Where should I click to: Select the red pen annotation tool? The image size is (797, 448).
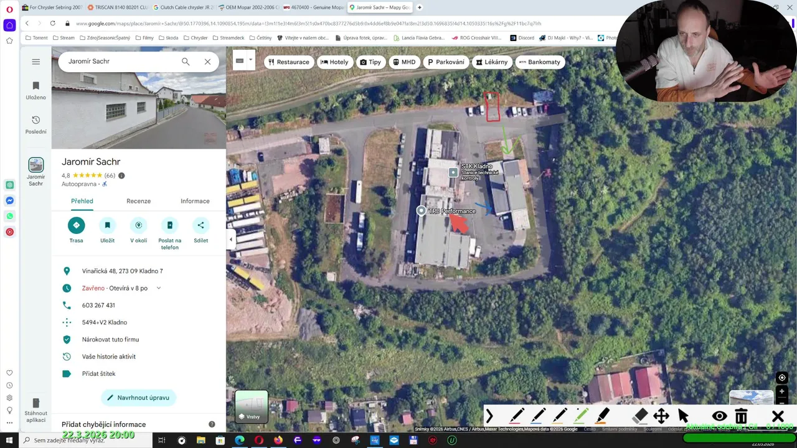point(516,416)
